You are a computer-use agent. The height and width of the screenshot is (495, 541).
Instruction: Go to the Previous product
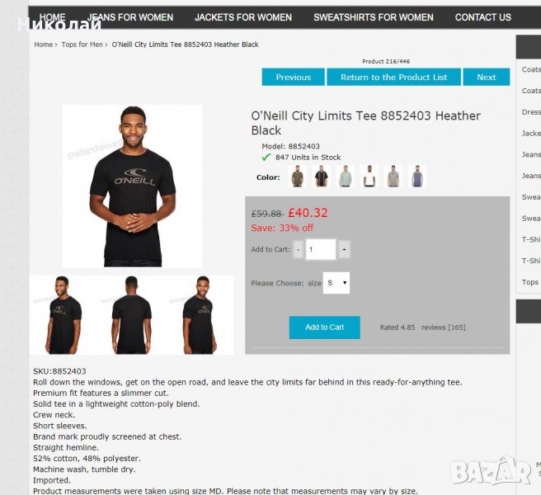[294, 77]
